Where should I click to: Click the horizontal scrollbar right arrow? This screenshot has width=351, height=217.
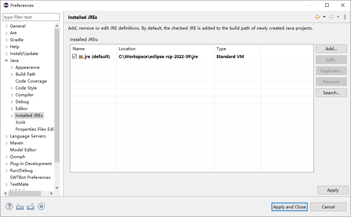tap(51, 193)
